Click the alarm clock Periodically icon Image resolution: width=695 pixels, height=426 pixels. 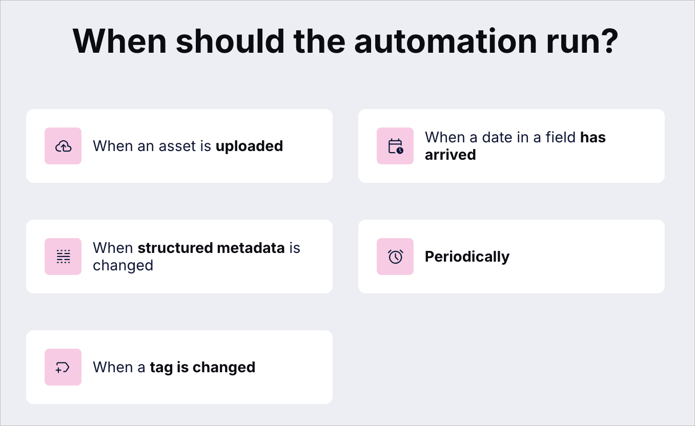click(395, 257)
